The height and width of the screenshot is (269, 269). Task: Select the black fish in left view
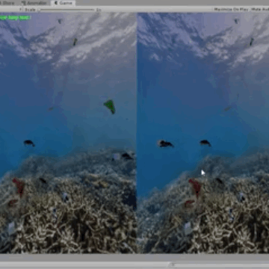click(29, 143)
